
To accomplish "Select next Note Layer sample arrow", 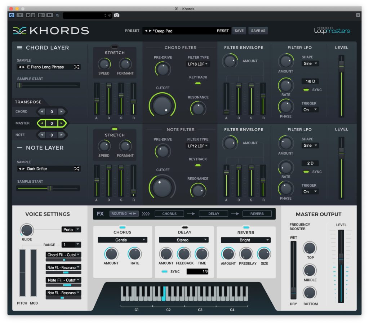I will click(23, 169).
